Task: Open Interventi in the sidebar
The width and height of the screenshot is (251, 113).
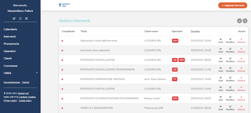Action: point(9,36)
